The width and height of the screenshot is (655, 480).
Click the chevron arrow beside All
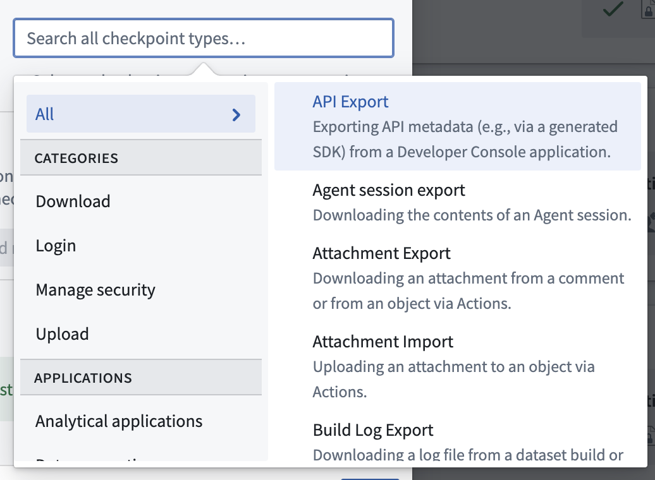coord(236,115)
